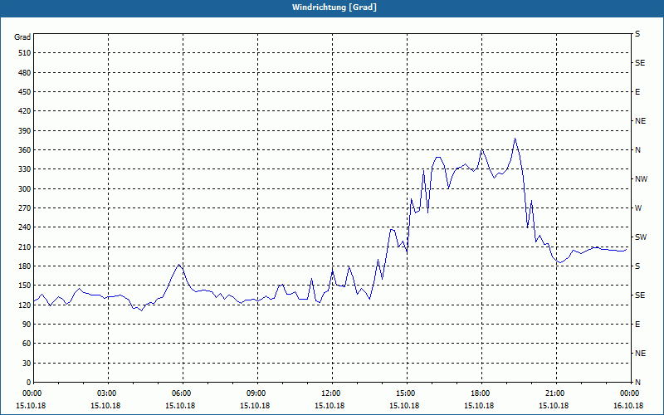Select the 'Grad' unit label on the left axis
This screenshot has height=415, width=664.
[x=22, y=37]
